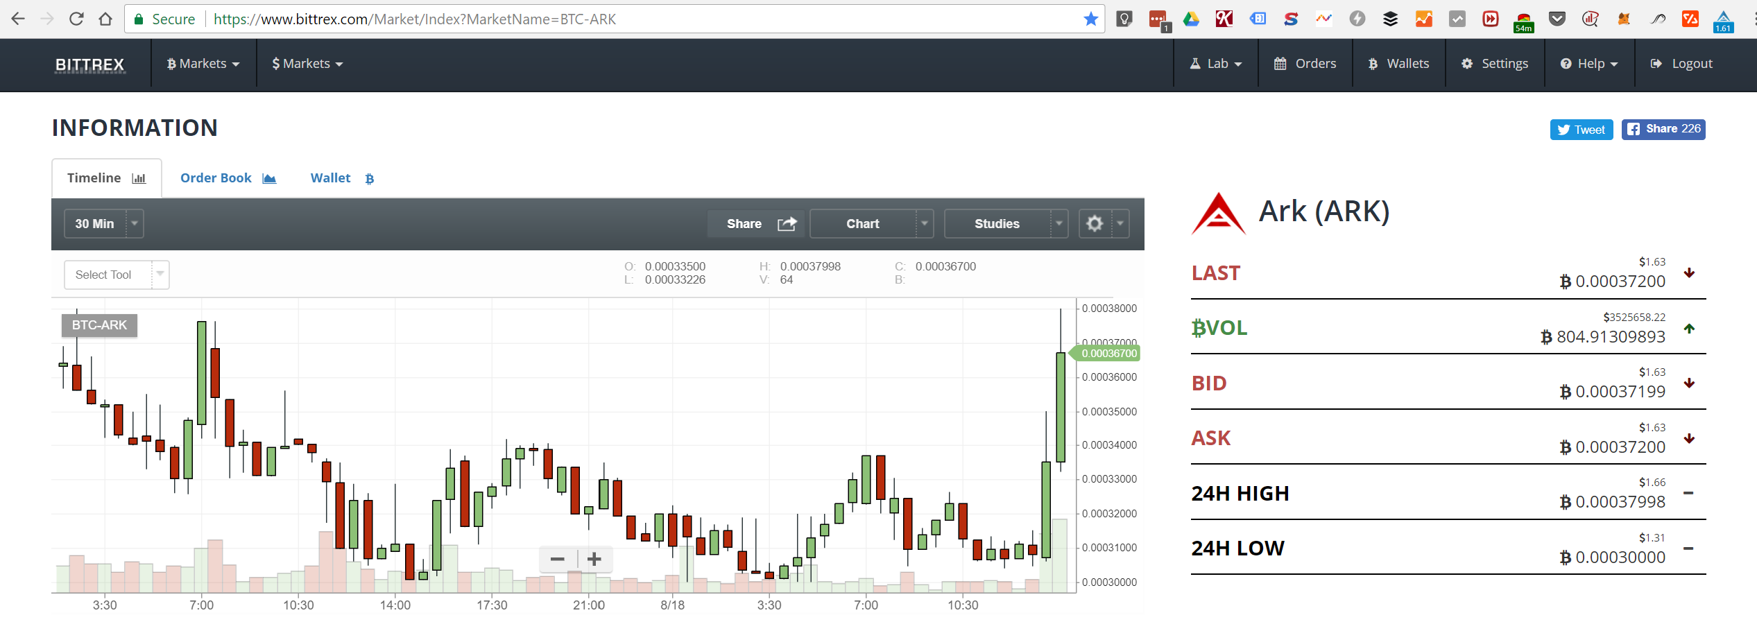Viewport: 1757px width, 640px height.
Task: Open the Settings page
Action: pos(1494,64)
